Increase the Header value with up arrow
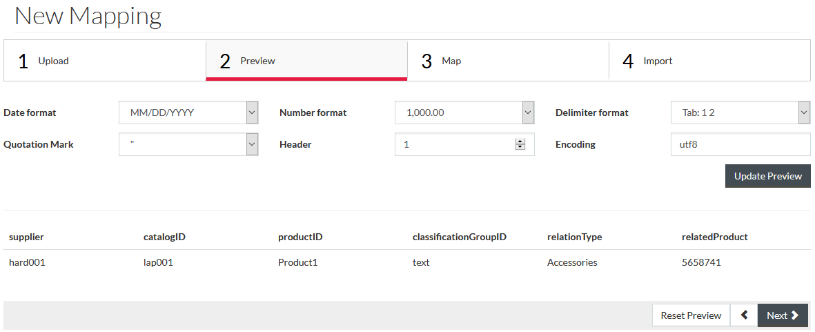Viewport: 815px width, 332px height. click(520, 141)
